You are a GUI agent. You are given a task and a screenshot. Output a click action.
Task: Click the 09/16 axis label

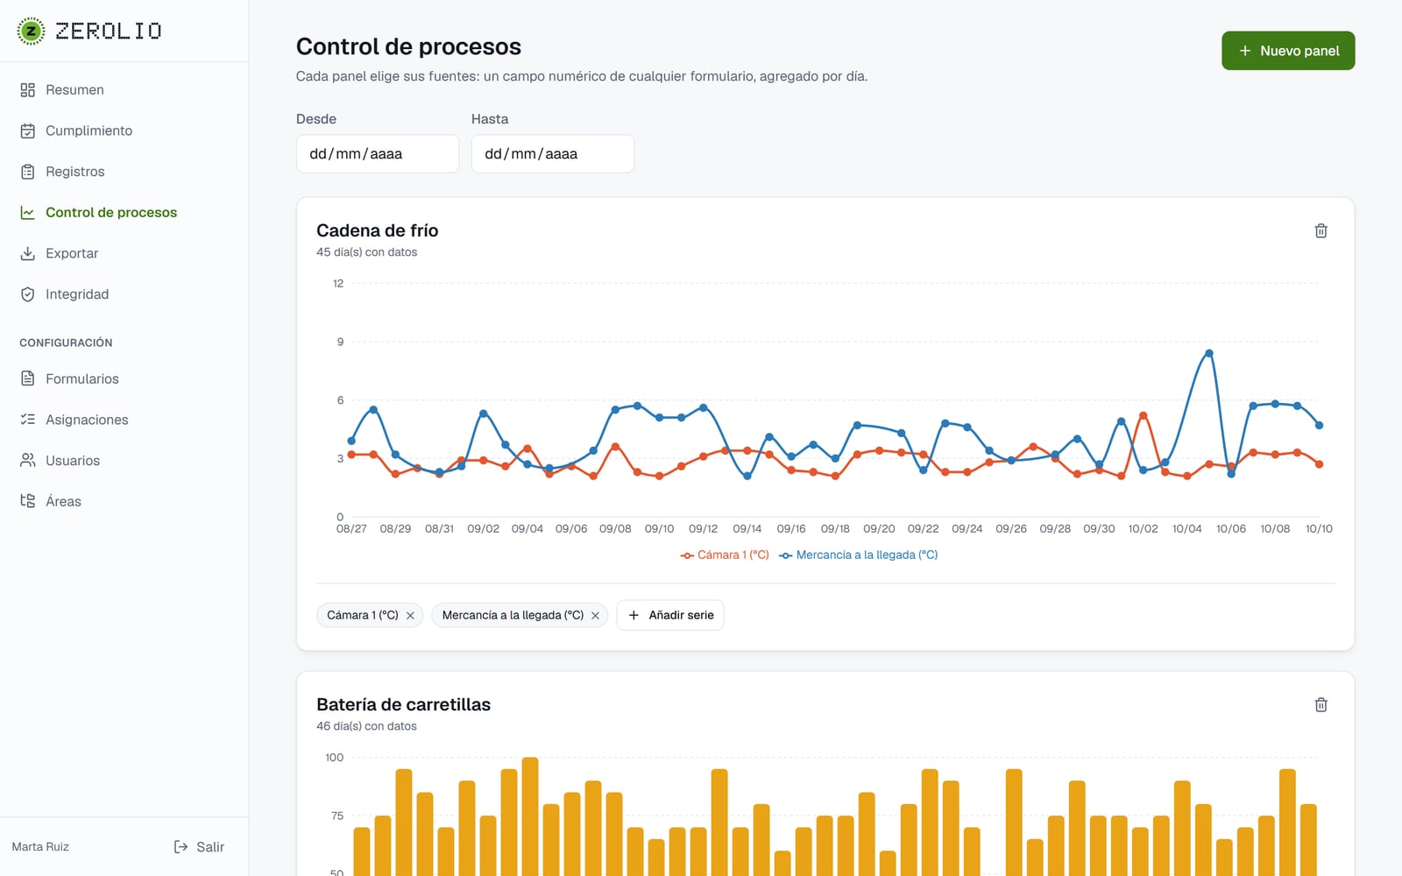791,529
